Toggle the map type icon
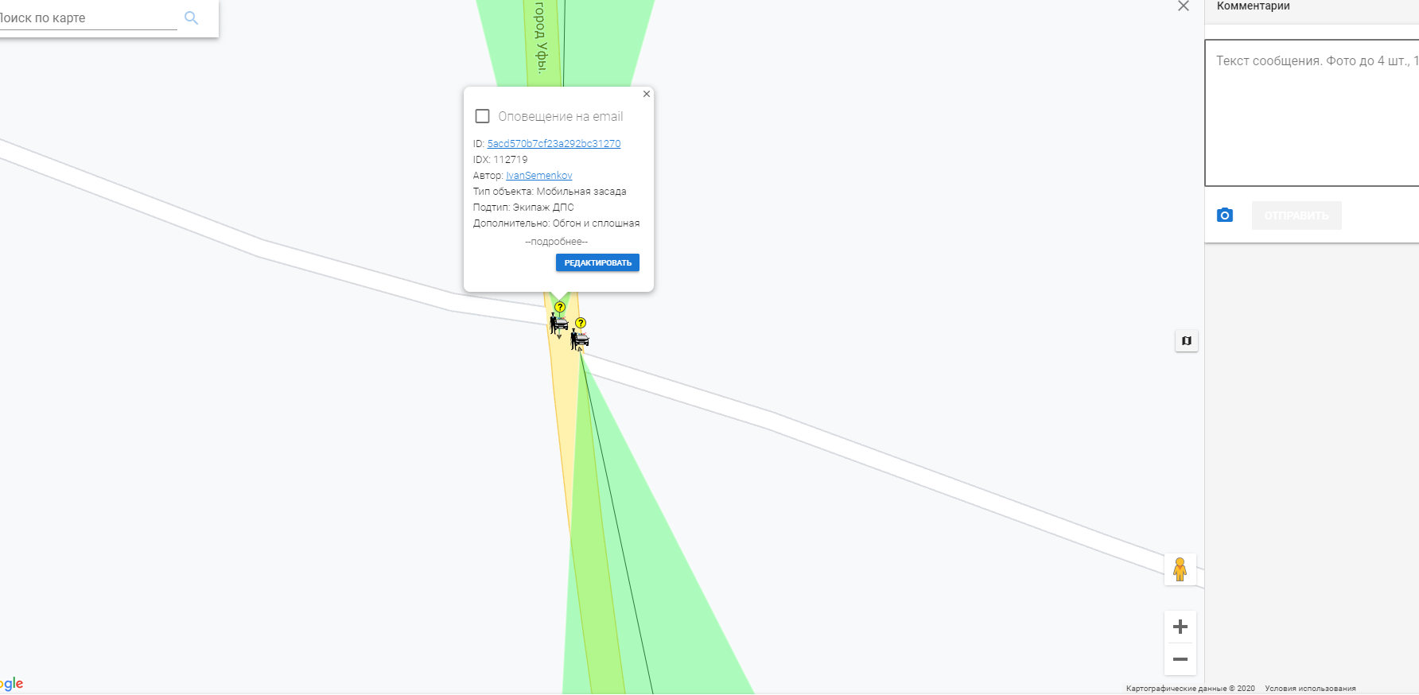The height and width of the screenshot is (695, 1419). (1187, 341)
